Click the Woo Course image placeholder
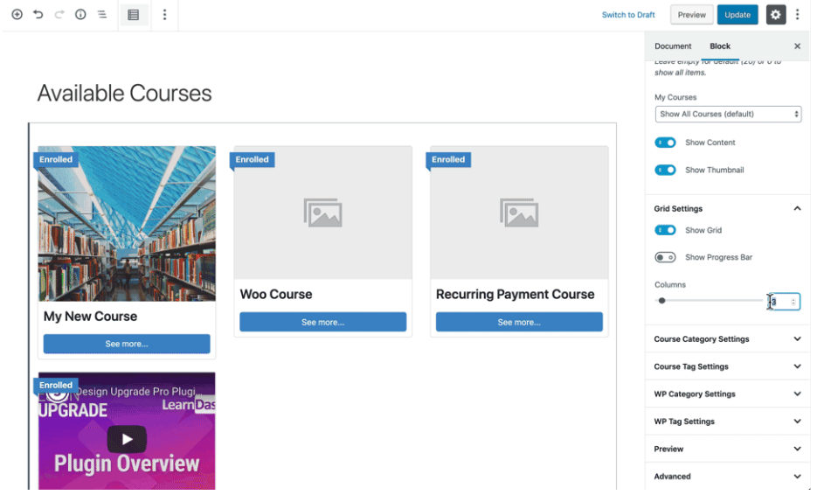Screen dimensions: 817x495 [323, 213]
